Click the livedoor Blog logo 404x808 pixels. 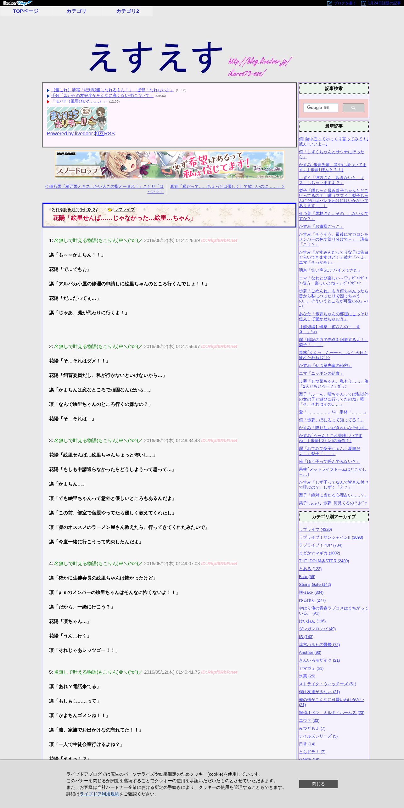coord(18,3)
